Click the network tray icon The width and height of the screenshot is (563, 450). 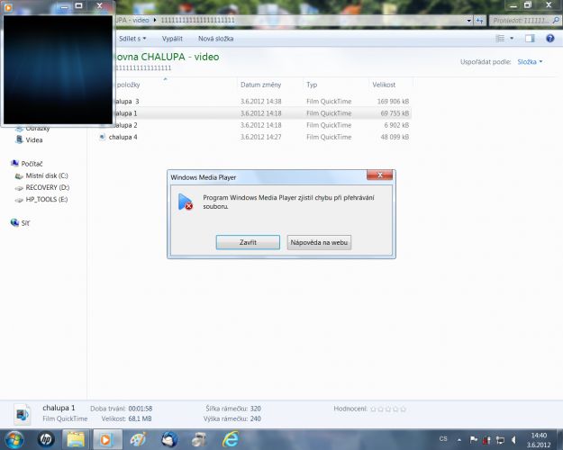tap(500, 440)
